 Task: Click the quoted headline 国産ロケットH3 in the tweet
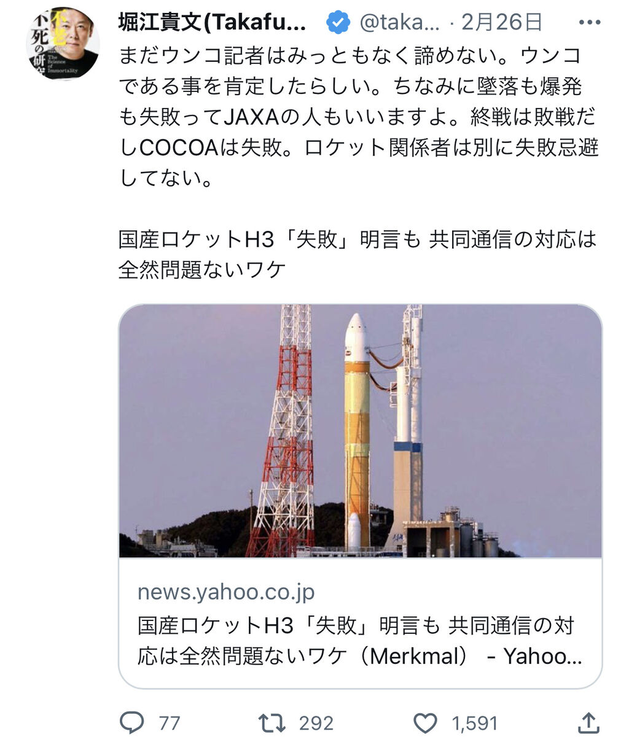tap(357, 254)
